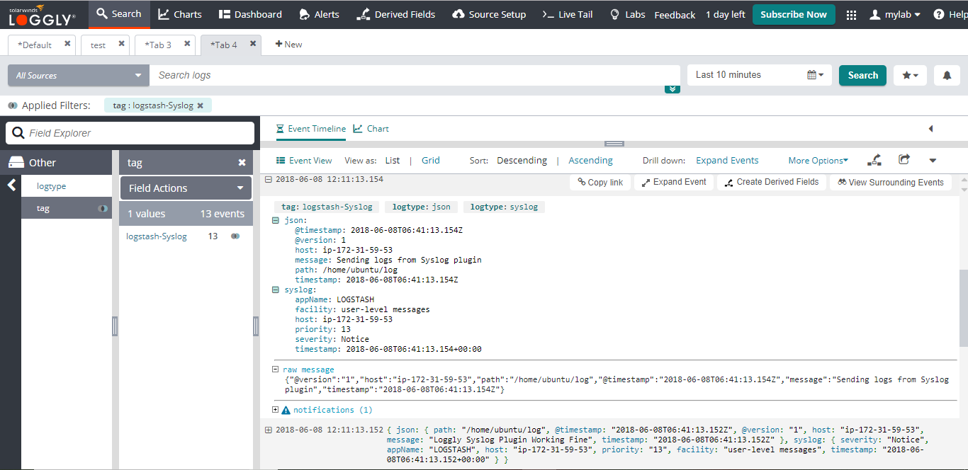
Task: Open the calendar date range picker
Action: [x=815, y=75]
